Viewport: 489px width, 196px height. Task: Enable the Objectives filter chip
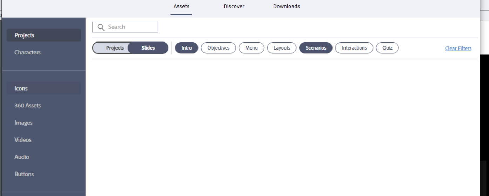[x=218, y=48]
